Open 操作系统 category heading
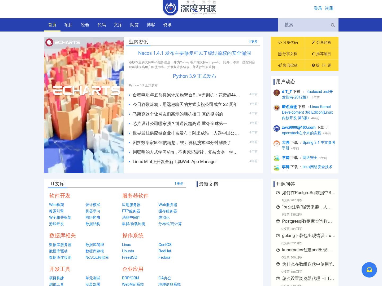Viewport: 382px width, 286px height. [133, 236]
